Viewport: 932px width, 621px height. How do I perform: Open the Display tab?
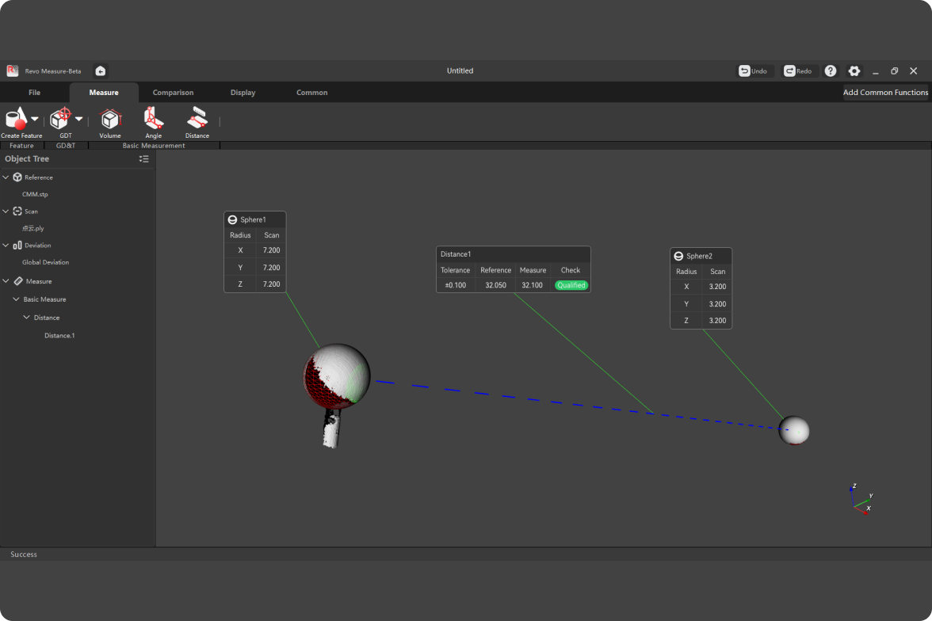click(243, 93)
